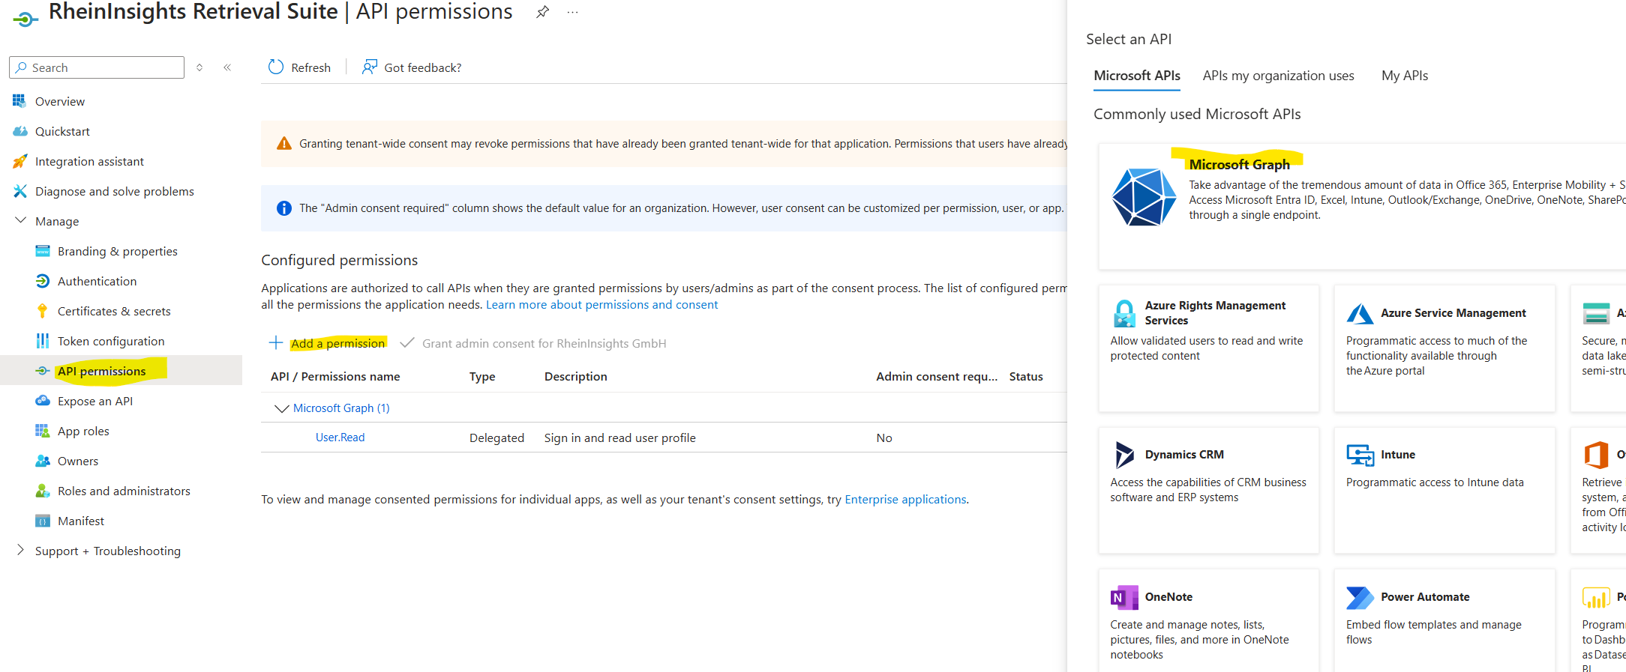Click the Branding & properties icon
Image resolution: width=1626 pixels, height=672 pixels.
click(x=43, y=251)
